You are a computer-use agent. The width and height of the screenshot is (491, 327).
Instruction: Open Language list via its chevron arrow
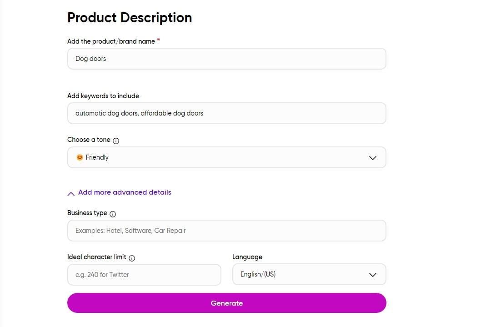(373, 275)
